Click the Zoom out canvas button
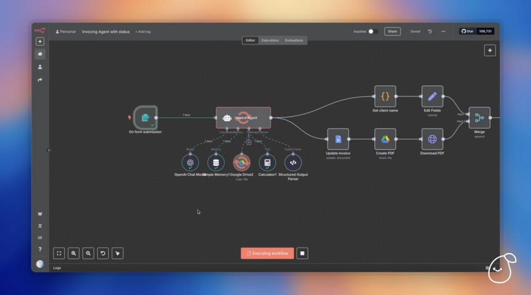The image size is (531, 295). tap(88, 253)
